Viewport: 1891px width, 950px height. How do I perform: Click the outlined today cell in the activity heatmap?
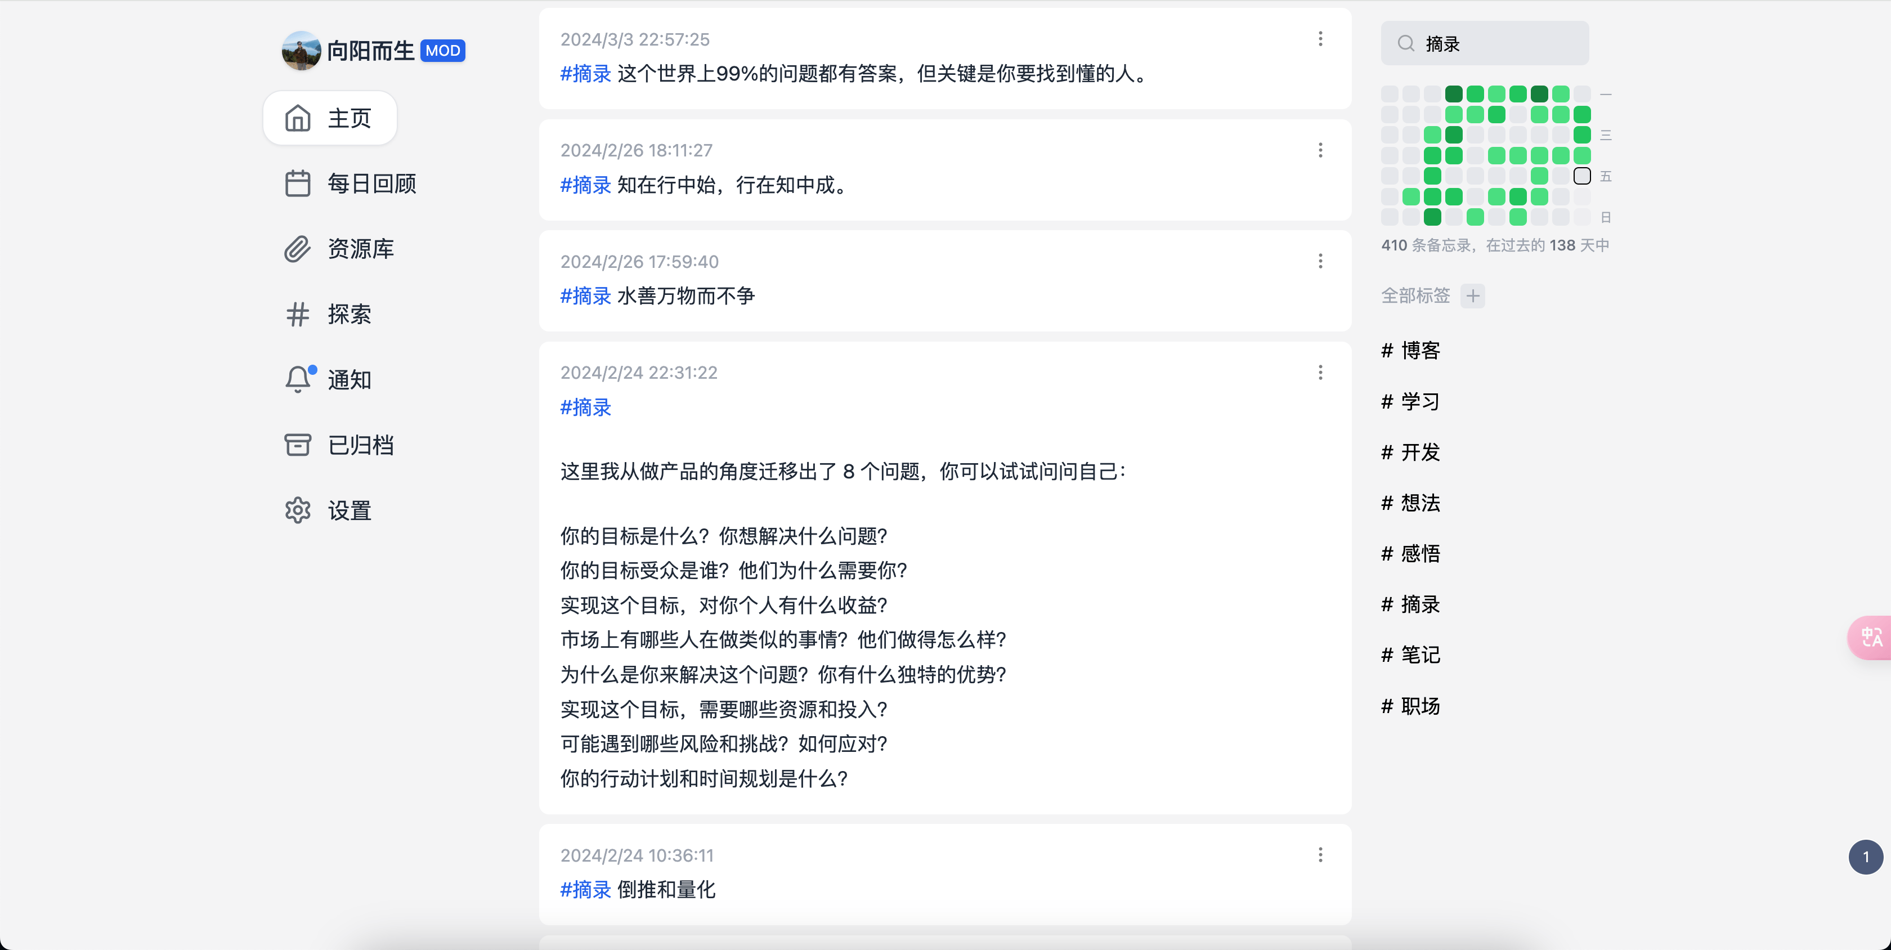1582,176
